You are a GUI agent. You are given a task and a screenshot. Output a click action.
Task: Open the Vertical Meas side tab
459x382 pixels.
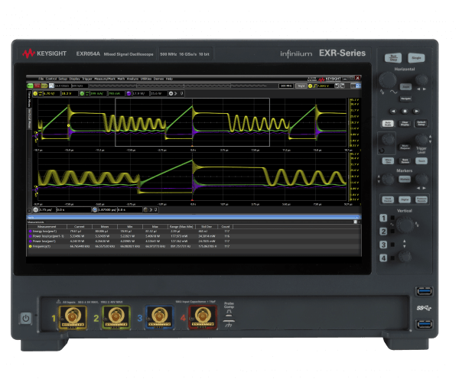click(29, 118)
